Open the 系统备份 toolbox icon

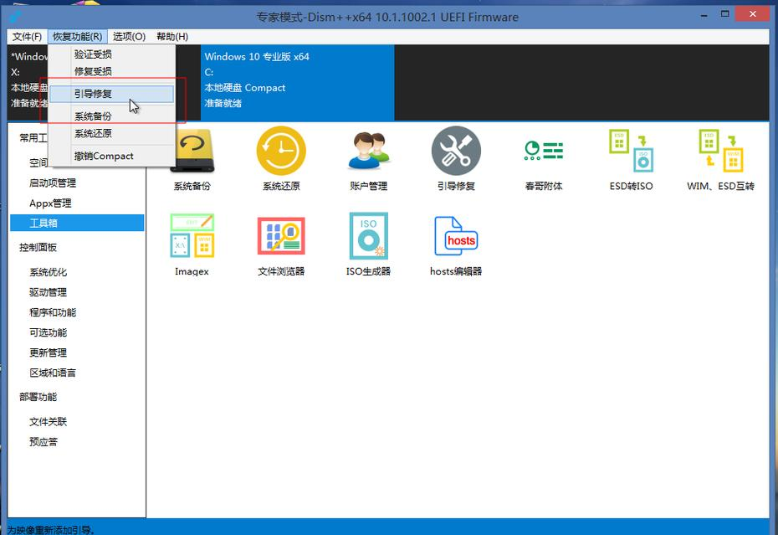[192, 151]
